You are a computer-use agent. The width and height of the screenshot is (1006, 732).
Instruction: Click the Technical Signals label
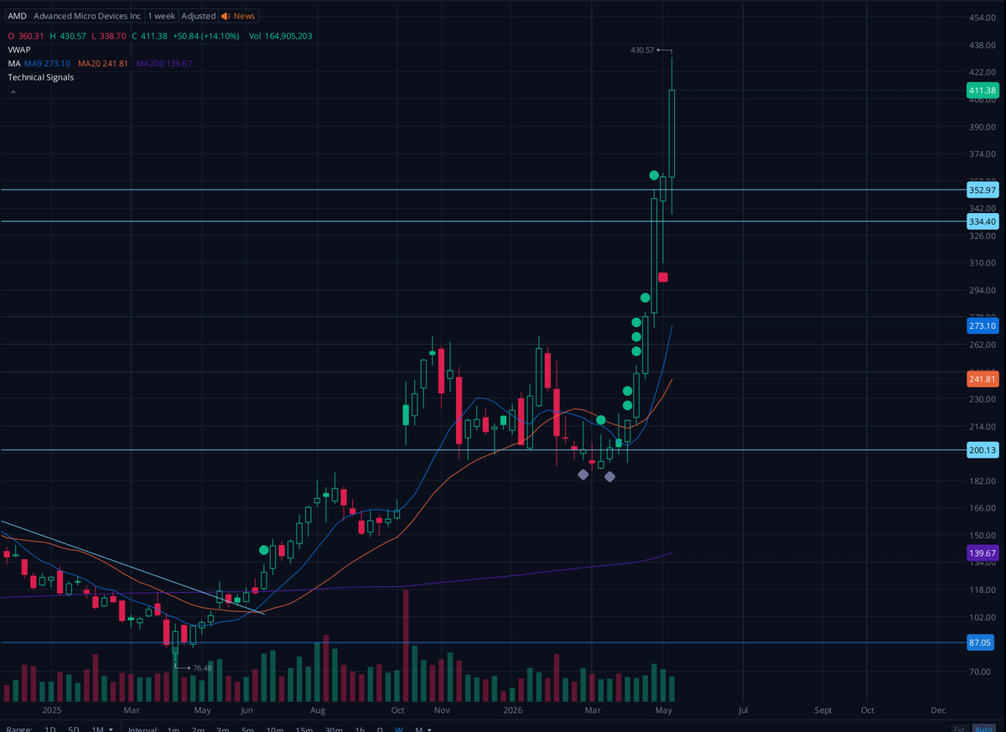(x=41, y=77)
